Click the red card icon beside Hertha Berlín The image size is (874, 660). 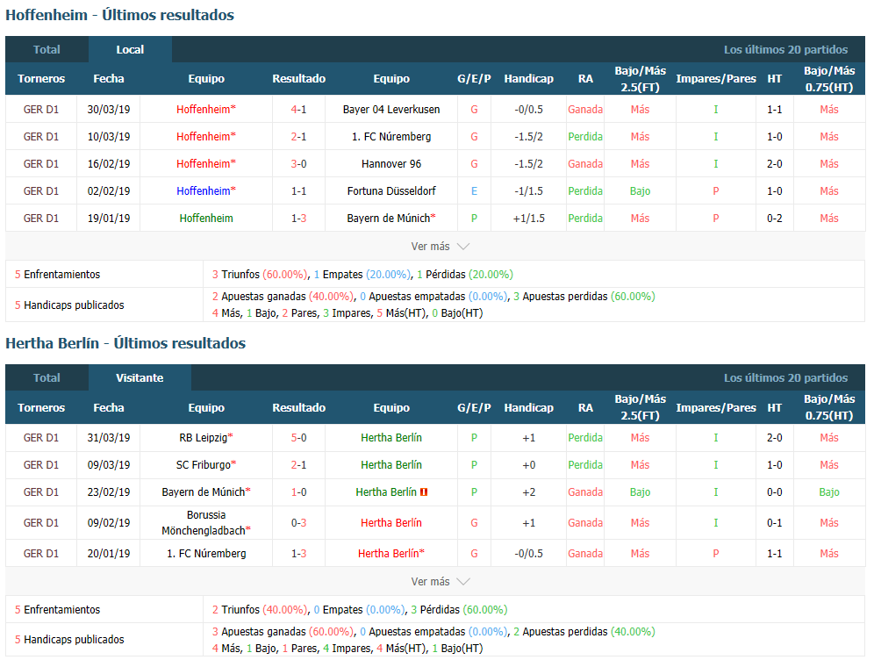(x=424, y=492)
